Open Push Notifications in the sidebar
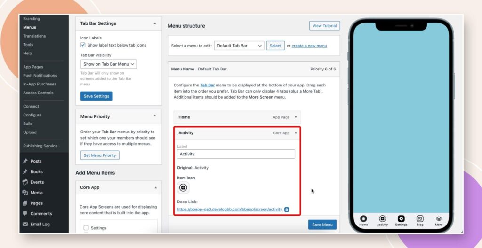The height and width of the screenshot is (248, 482). [40, 75]
